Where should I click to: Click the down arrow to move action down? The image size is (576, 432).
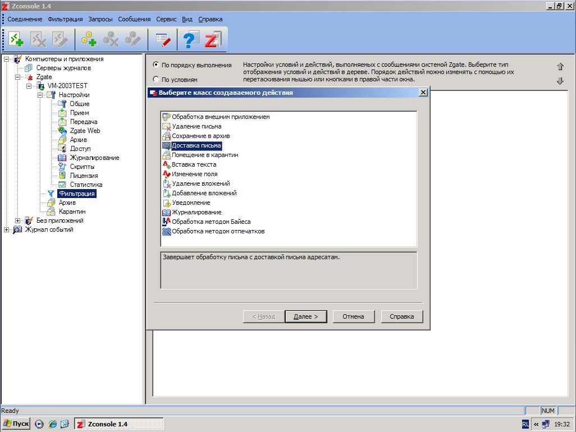tap(560, 81)
